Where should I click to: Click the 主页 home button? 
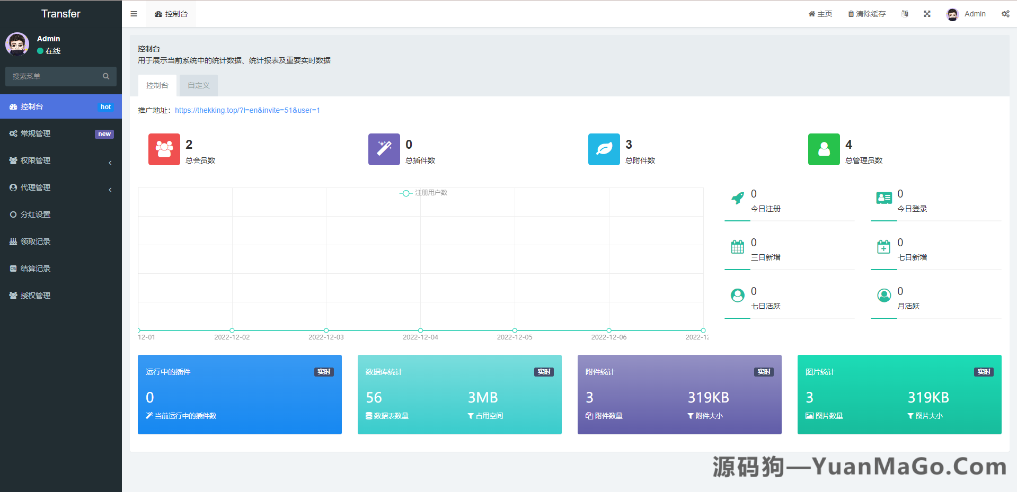(820, 14)
